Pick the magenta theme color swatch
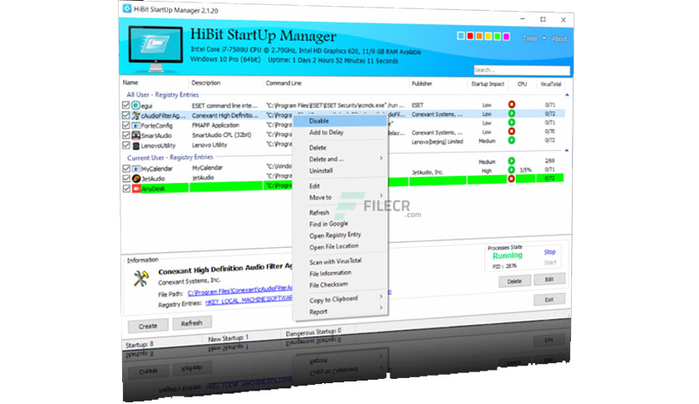Image resolution: width=699 pixels, height=404 pixels. [x=507, y=37]
